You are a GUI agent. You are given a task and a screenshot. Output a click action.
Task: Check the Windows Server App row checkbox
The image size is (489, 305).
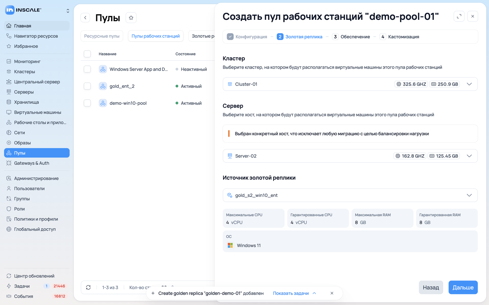pos(87,69)
